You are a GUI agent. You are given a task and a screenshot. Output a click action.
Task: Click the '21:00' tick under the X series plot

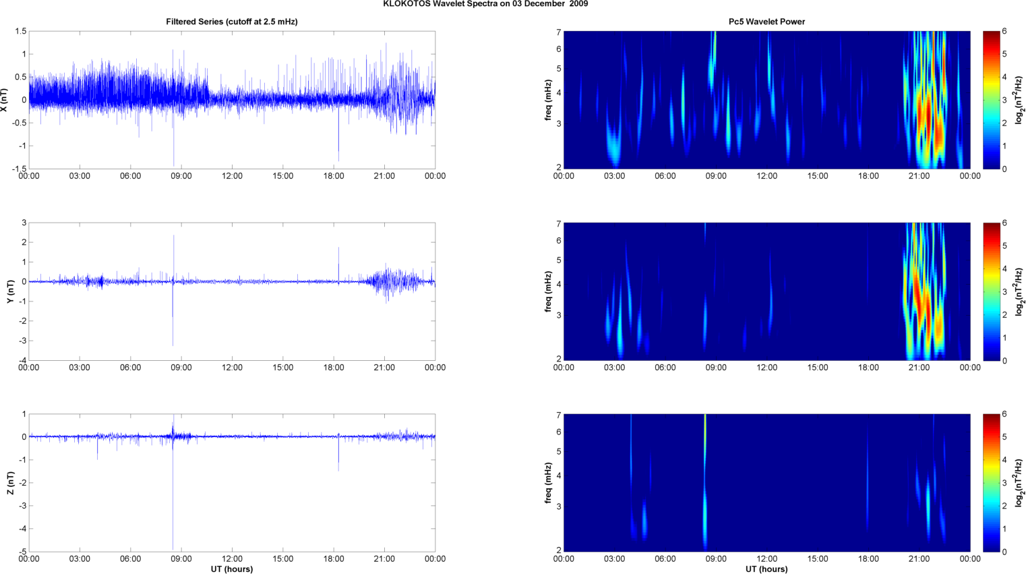[x=384, y=176]
